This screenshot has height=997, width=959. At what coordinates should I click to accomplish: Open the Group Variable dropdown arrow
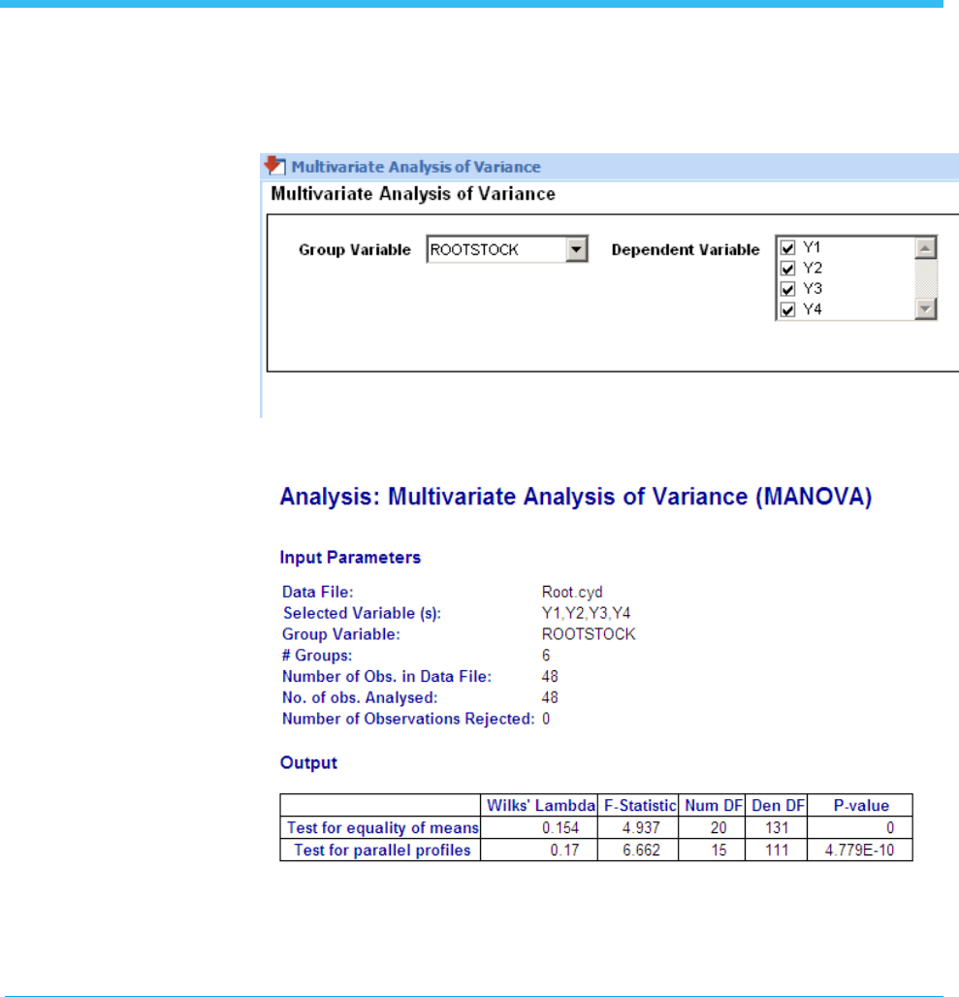pyautogui.click(x=576, y=249)
